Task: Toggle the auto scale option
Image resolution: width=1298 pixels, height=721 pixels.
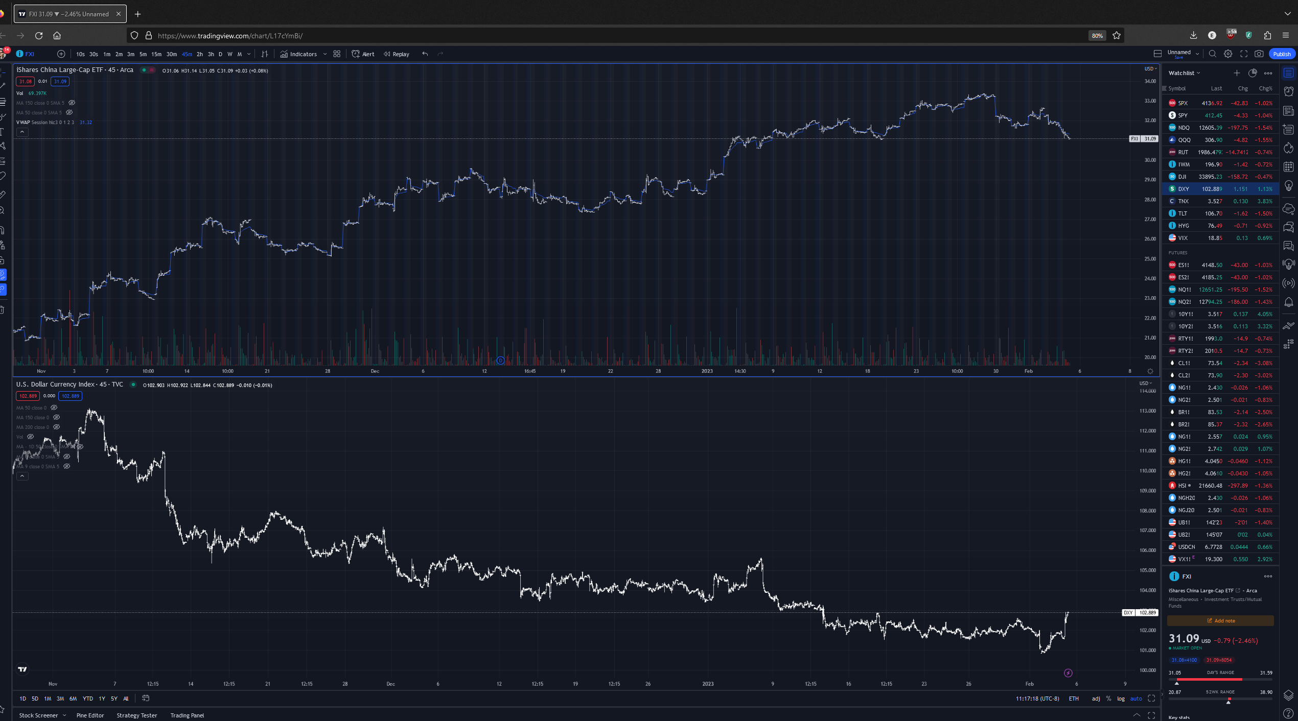Action: [1136, 699]
